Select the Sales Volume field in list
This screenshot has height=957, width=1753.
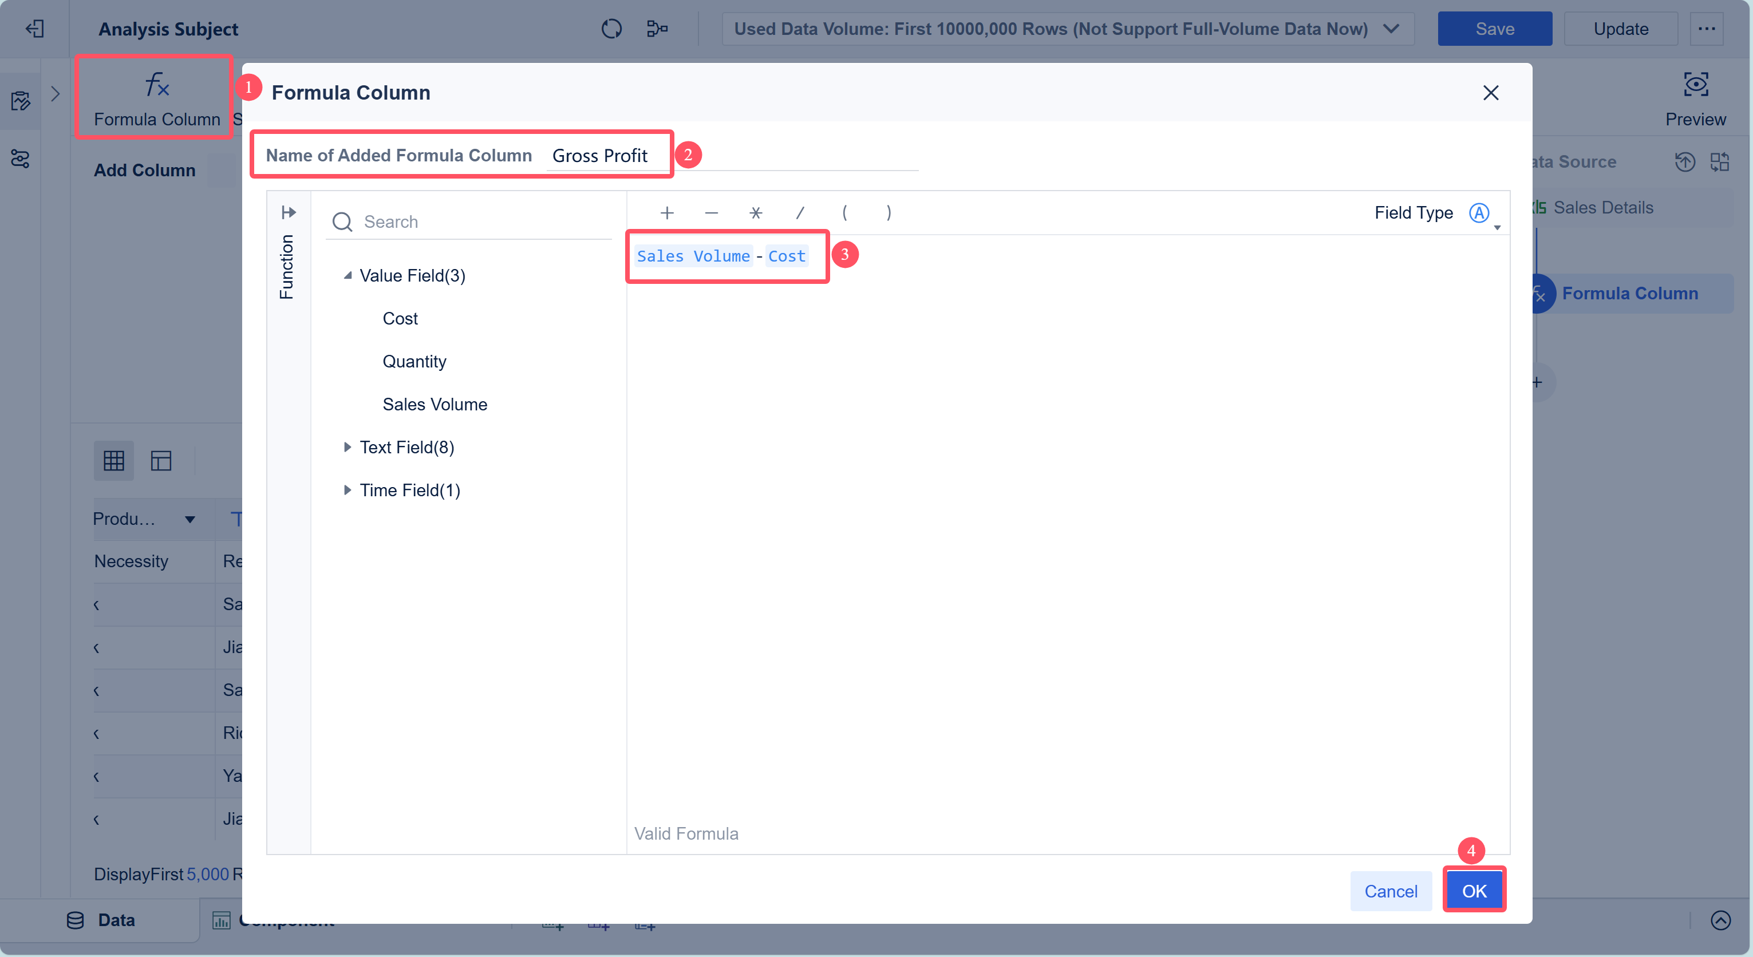coord(435,404)
